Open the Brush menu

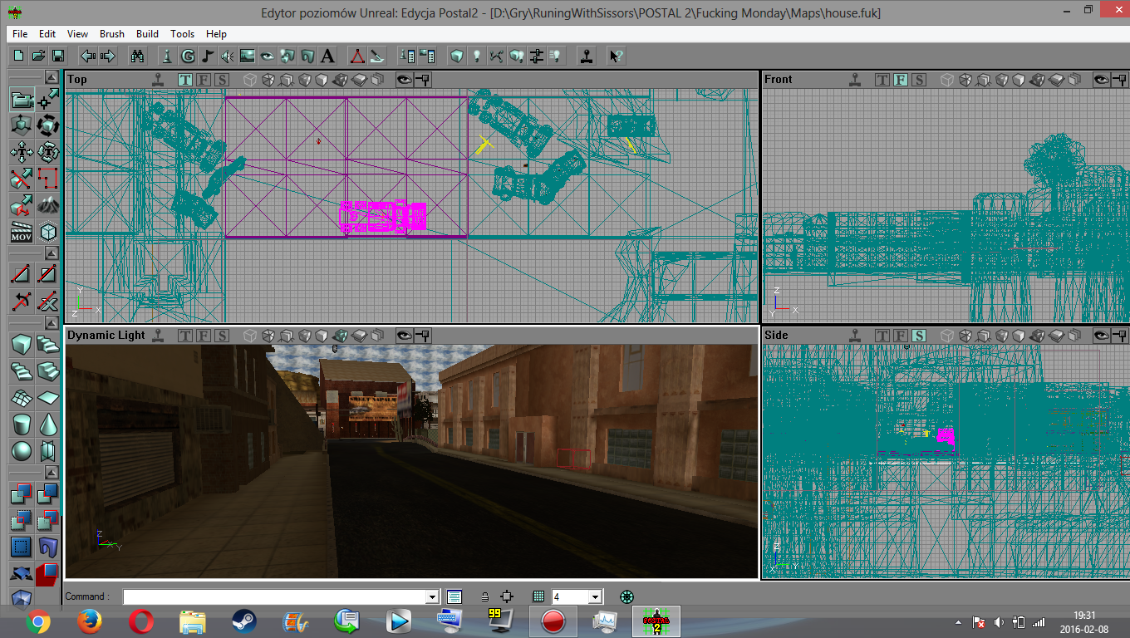pyautogui.click(x=112, y=34)
